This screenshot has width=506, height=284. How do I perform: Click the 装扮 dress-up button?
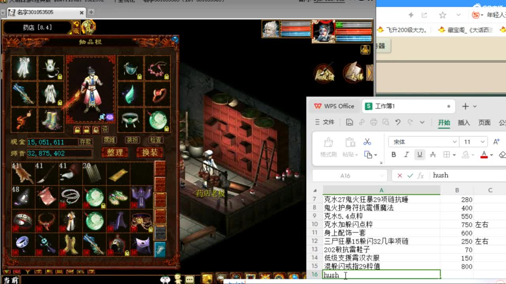point(132,140)
